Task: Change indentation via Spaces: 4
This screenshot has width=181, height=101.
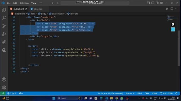Action: click(130, 93)
